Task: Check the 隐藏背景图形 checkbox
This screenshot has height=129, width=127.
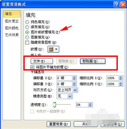Action: click(x=27, y=42)
